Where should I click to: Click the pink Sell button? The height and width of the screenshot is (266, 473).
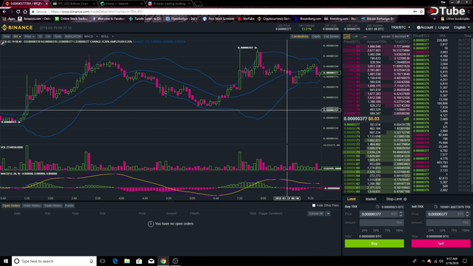[440, 243]
